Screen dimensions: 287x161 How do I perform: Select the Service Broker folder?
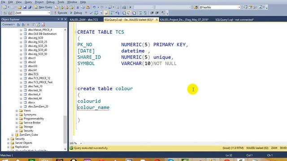click(32, 123)
